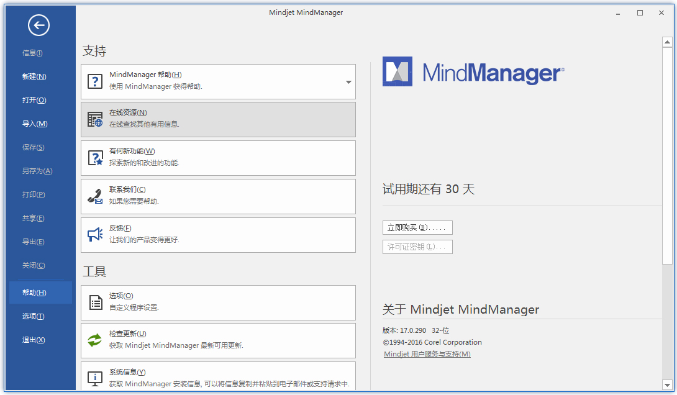Click the 许可证密钥(L) button
The height and width of the screenshot is (395, 677).
[x=417, y=247]
